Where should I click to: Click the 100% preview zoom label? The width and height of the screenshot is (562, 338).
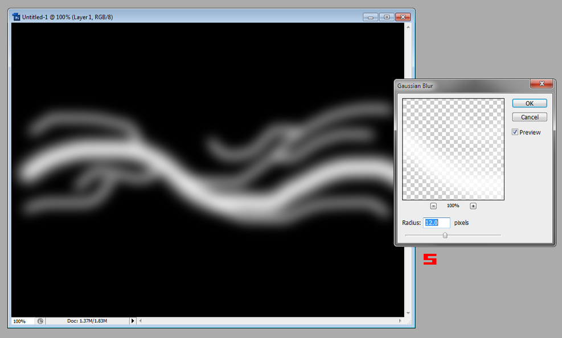453,205
